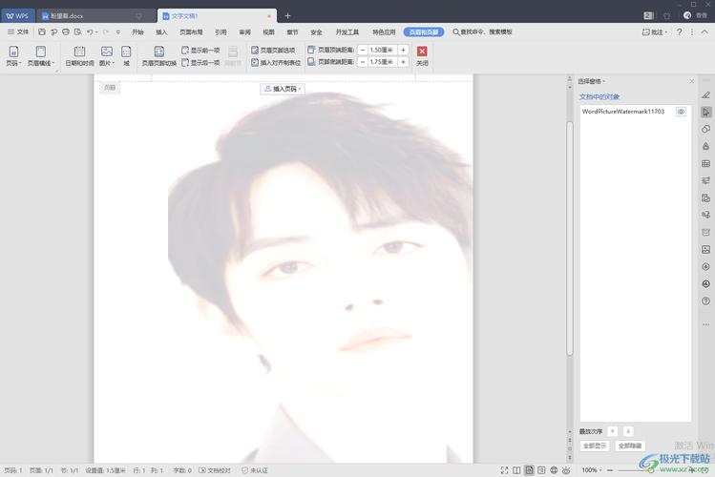This screenshot has height=477, width=715.
Task: Increase 页眉顶端距离 with the plus button
Action: coord(403,50)
